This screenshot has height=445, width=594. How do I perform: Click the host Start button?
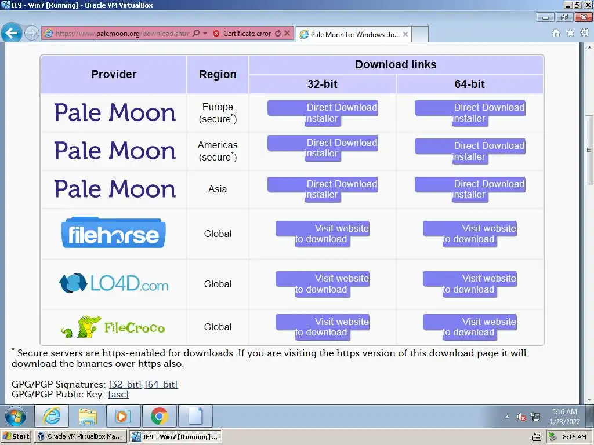tap(16, 436)
